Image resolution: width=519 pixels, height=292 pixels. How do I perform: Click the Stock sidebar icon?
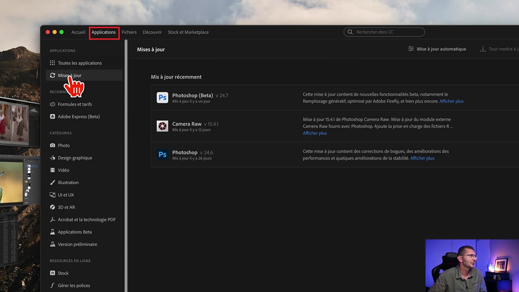point(53,273)
